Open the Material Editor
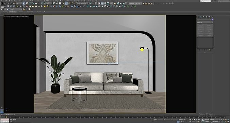 [x=112, y=3]
